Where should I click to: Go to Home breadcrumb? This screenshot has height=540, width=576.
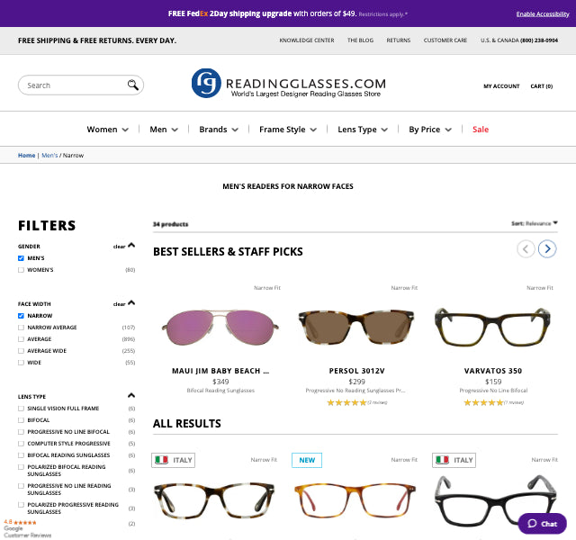pos(26,156)
